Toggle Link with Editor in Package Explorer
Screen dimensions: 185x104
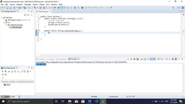click(x=28, y=15)
